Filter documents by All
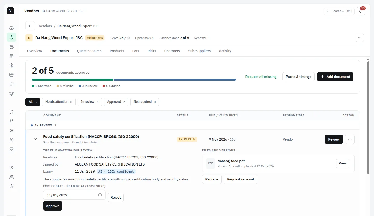The height and width of the screenshot is (216, 374). pyautogui.click(x=33, y=102)
